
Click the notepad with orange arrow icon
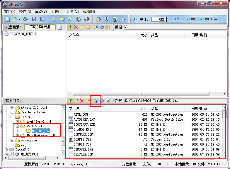(x=98, y=19)
